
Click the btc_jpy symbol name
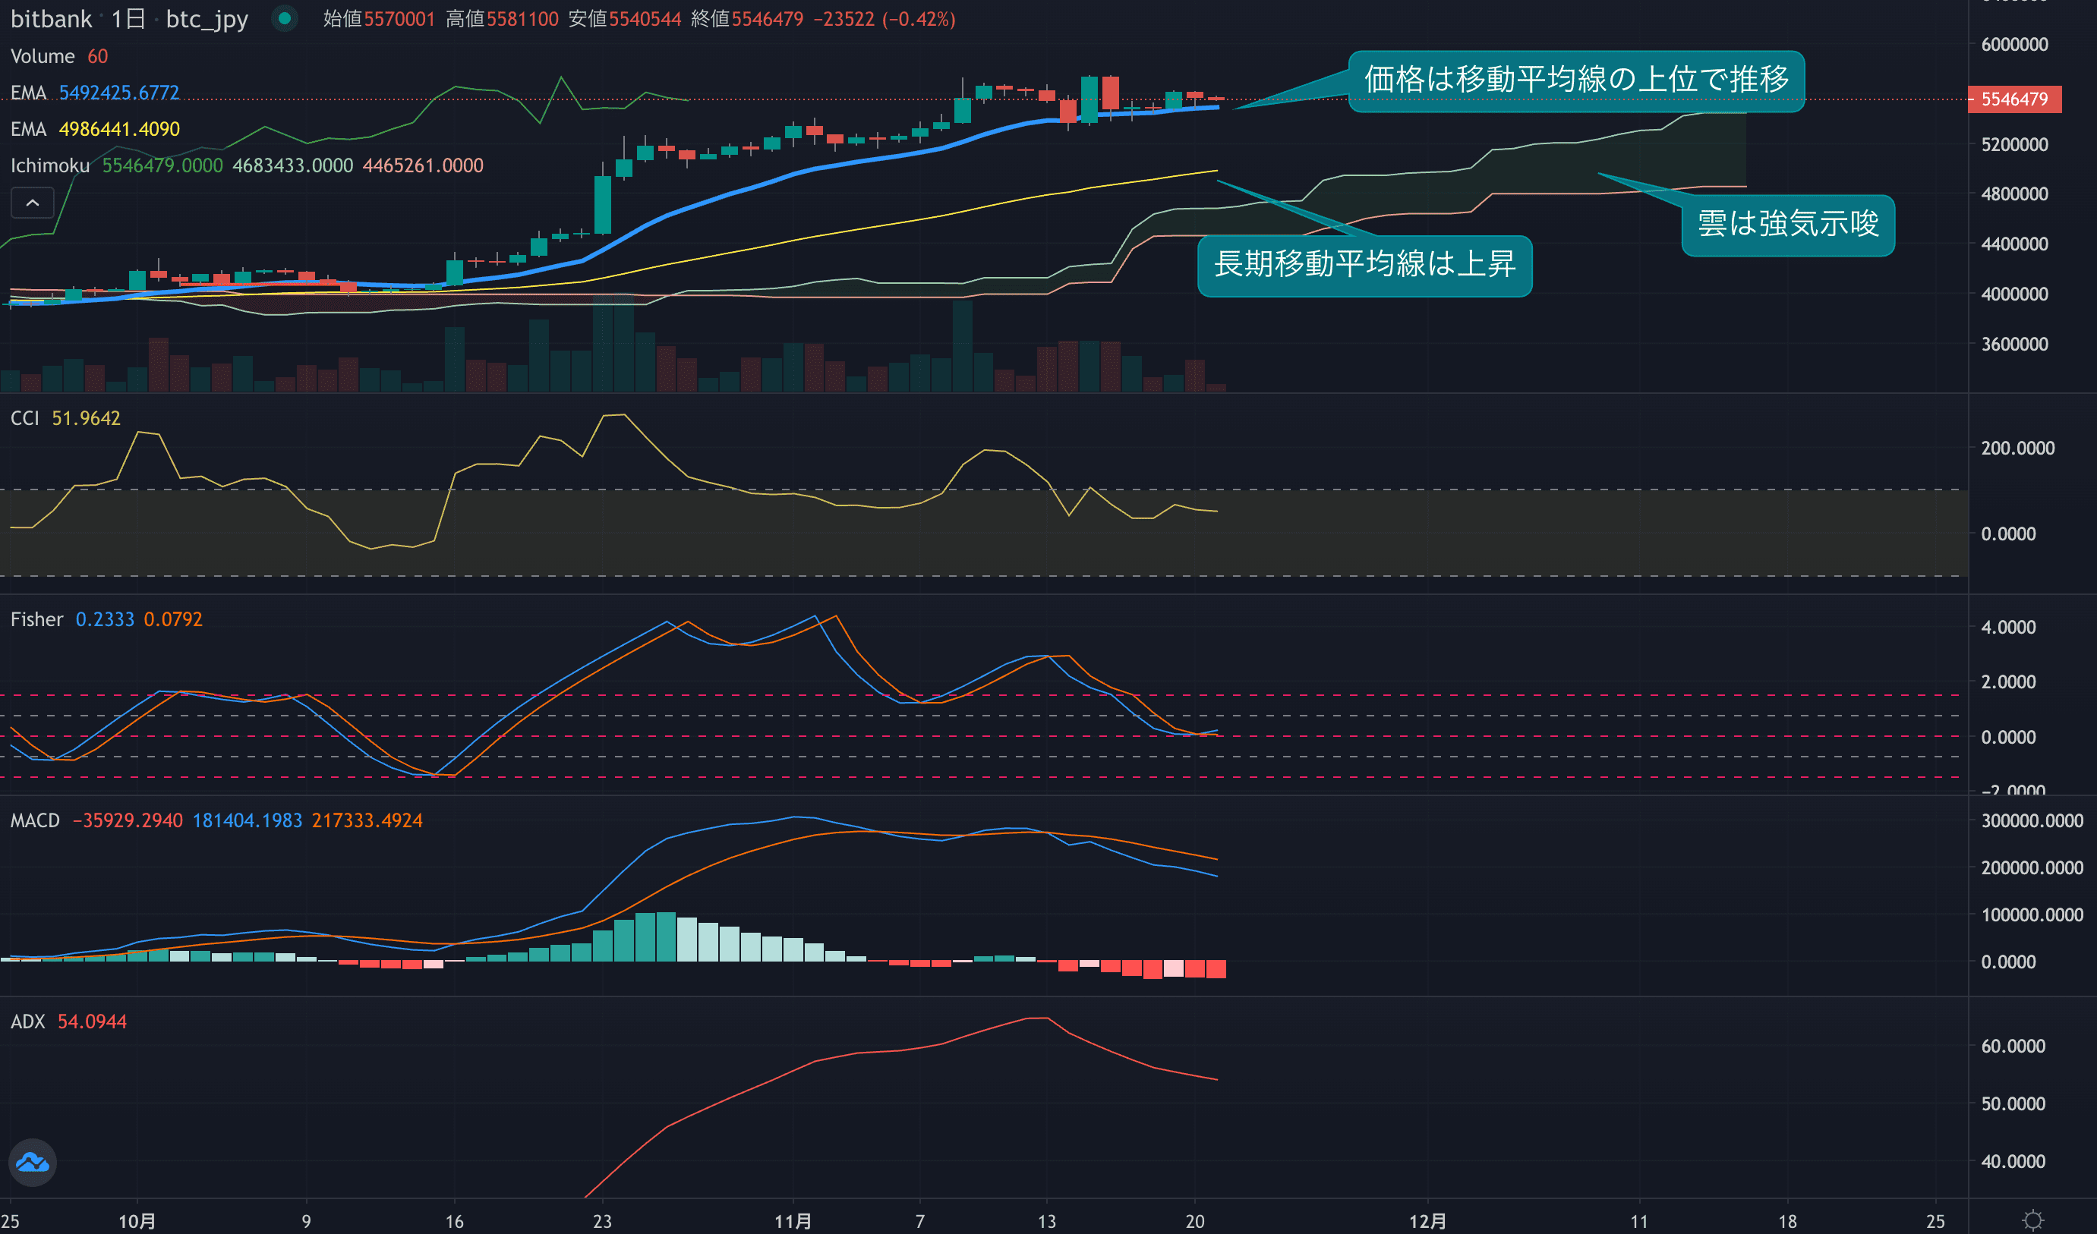click(x=207, y=18)
